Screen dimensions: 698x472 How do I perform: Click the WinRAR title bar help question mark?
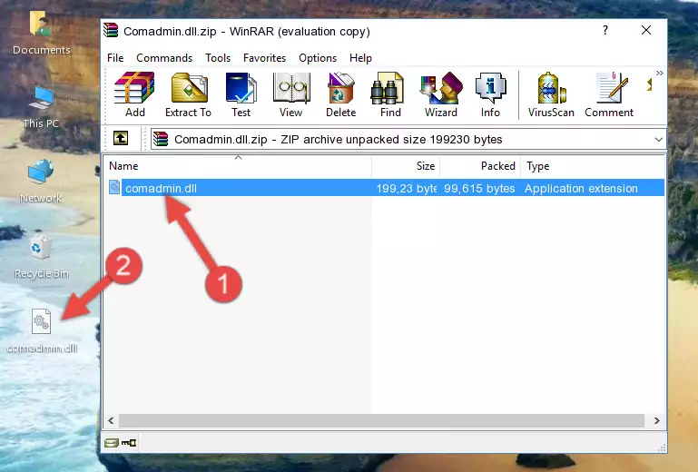coord(605,30)
